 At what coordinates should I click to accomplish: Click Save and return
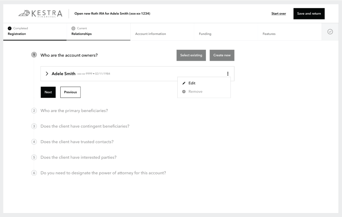pyautogui.click(x=309, y=14)
